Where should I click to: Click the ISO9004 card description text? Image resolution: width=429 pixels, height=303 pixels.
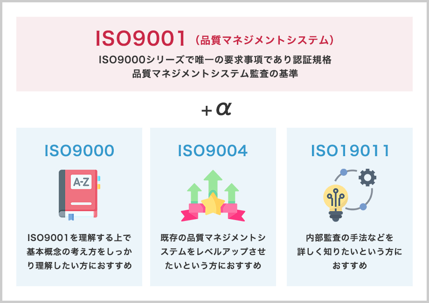[213, 252]
